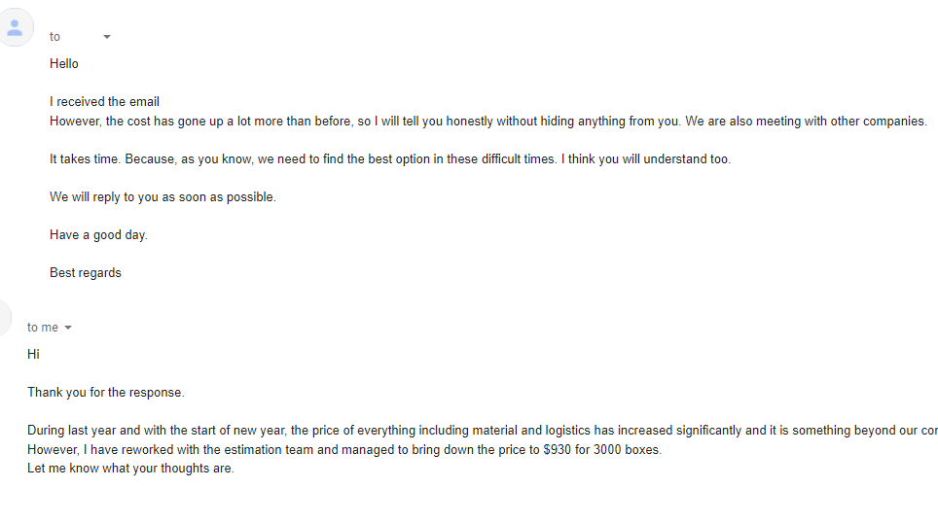Screen dimensions: 938x523
Task: Click the 'I received the email' line
Action: (x=105, y=102)
